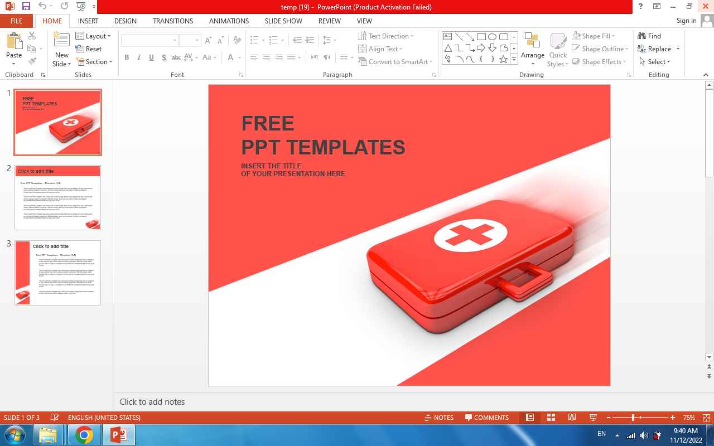714x446 pixels.
Task: Expand the Select dropdown in Editing group
Action: tap(655, 62)
